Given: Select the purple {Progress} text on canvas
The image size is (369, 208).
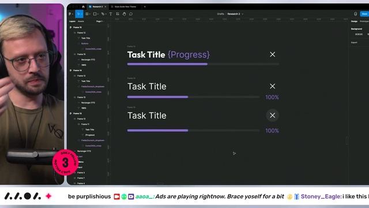Looking at the screenshot, I should [189, 55].
